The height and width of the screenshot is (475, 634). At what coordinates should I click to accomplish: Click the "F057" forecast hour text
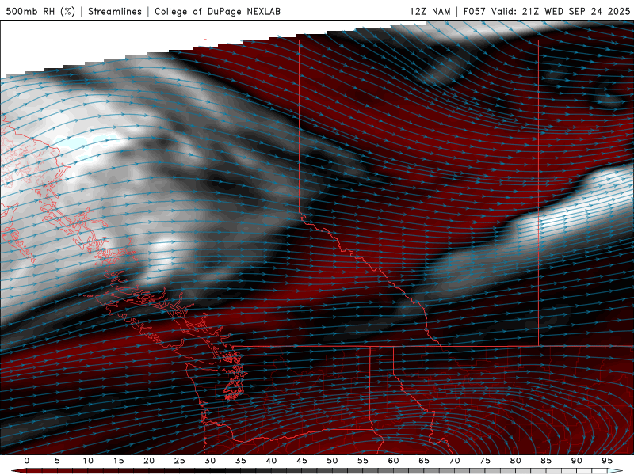pos(475,12)
